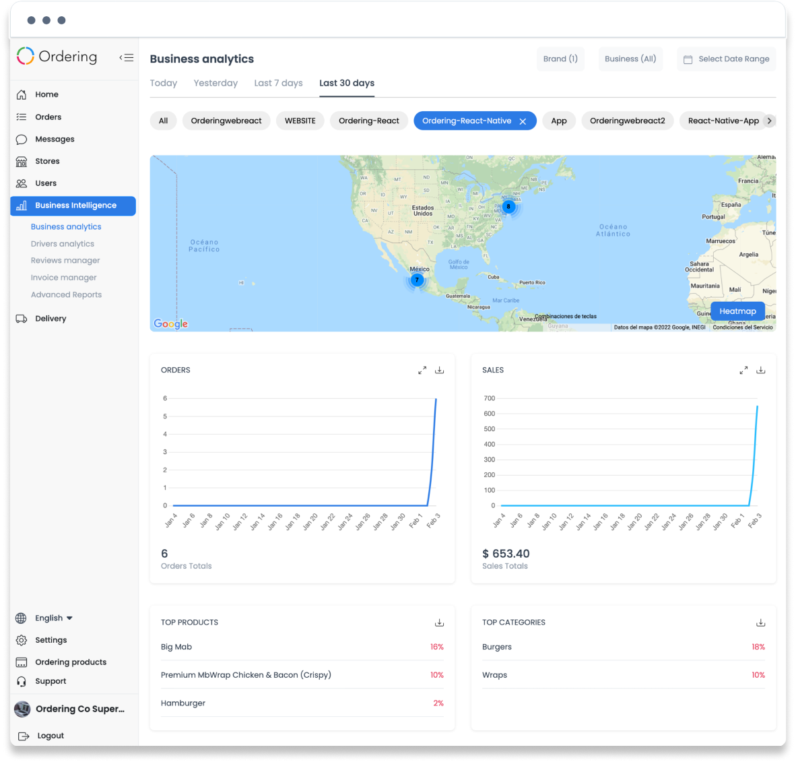Image resolution: width=796 pixels, height=762 pixels.
Task: Switch to the Yesterday tab
Action: 215,84
